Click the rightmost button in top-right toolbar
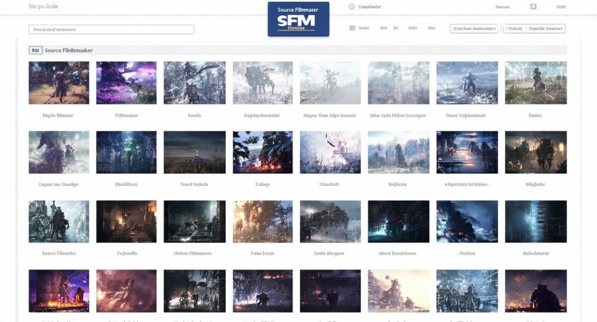The width and height of the screenshot is (597, 322). (x=546, y=29)
